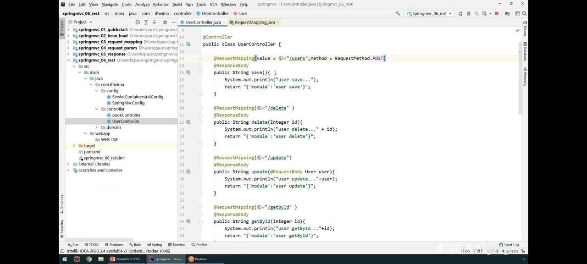Switch to the RequestMapping.java tab
Screen dimensions: 587x264
pyautogui.click(x=255, y=22)
